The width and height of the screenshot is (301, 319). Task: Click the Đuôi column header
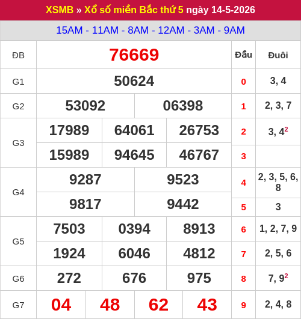pos(278,55)
